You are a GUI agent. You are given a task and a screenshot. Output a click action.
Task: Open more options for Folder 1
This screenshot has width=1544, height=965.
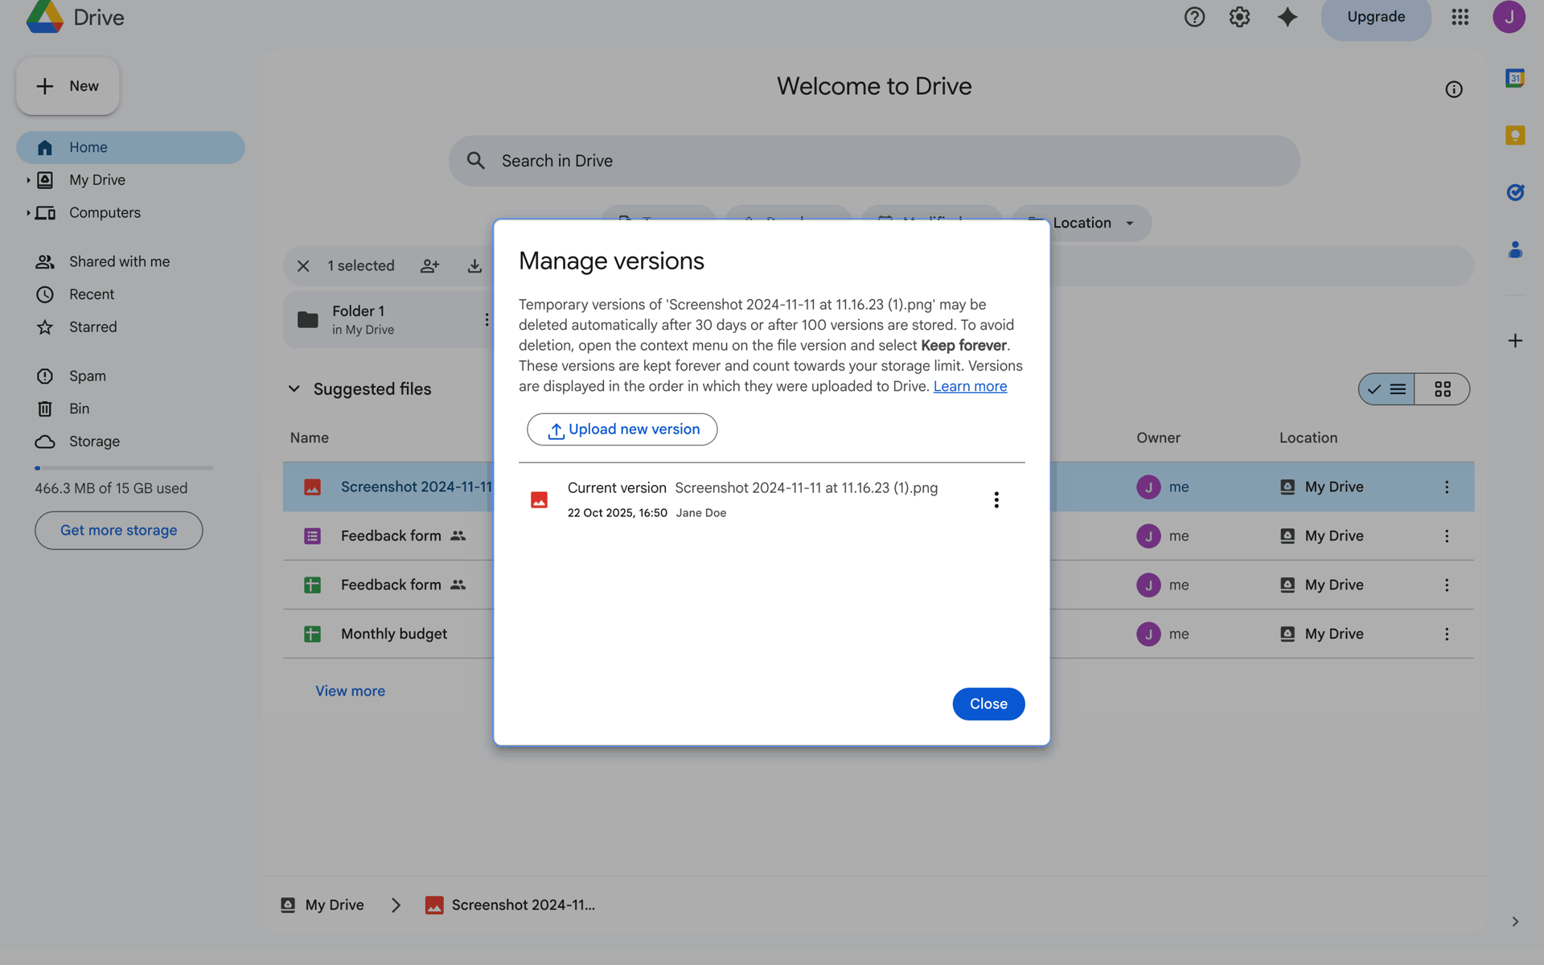tap(487, 319)
